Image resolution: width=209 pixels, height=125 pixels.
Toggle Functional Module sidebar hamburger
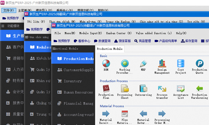(54, 49)
